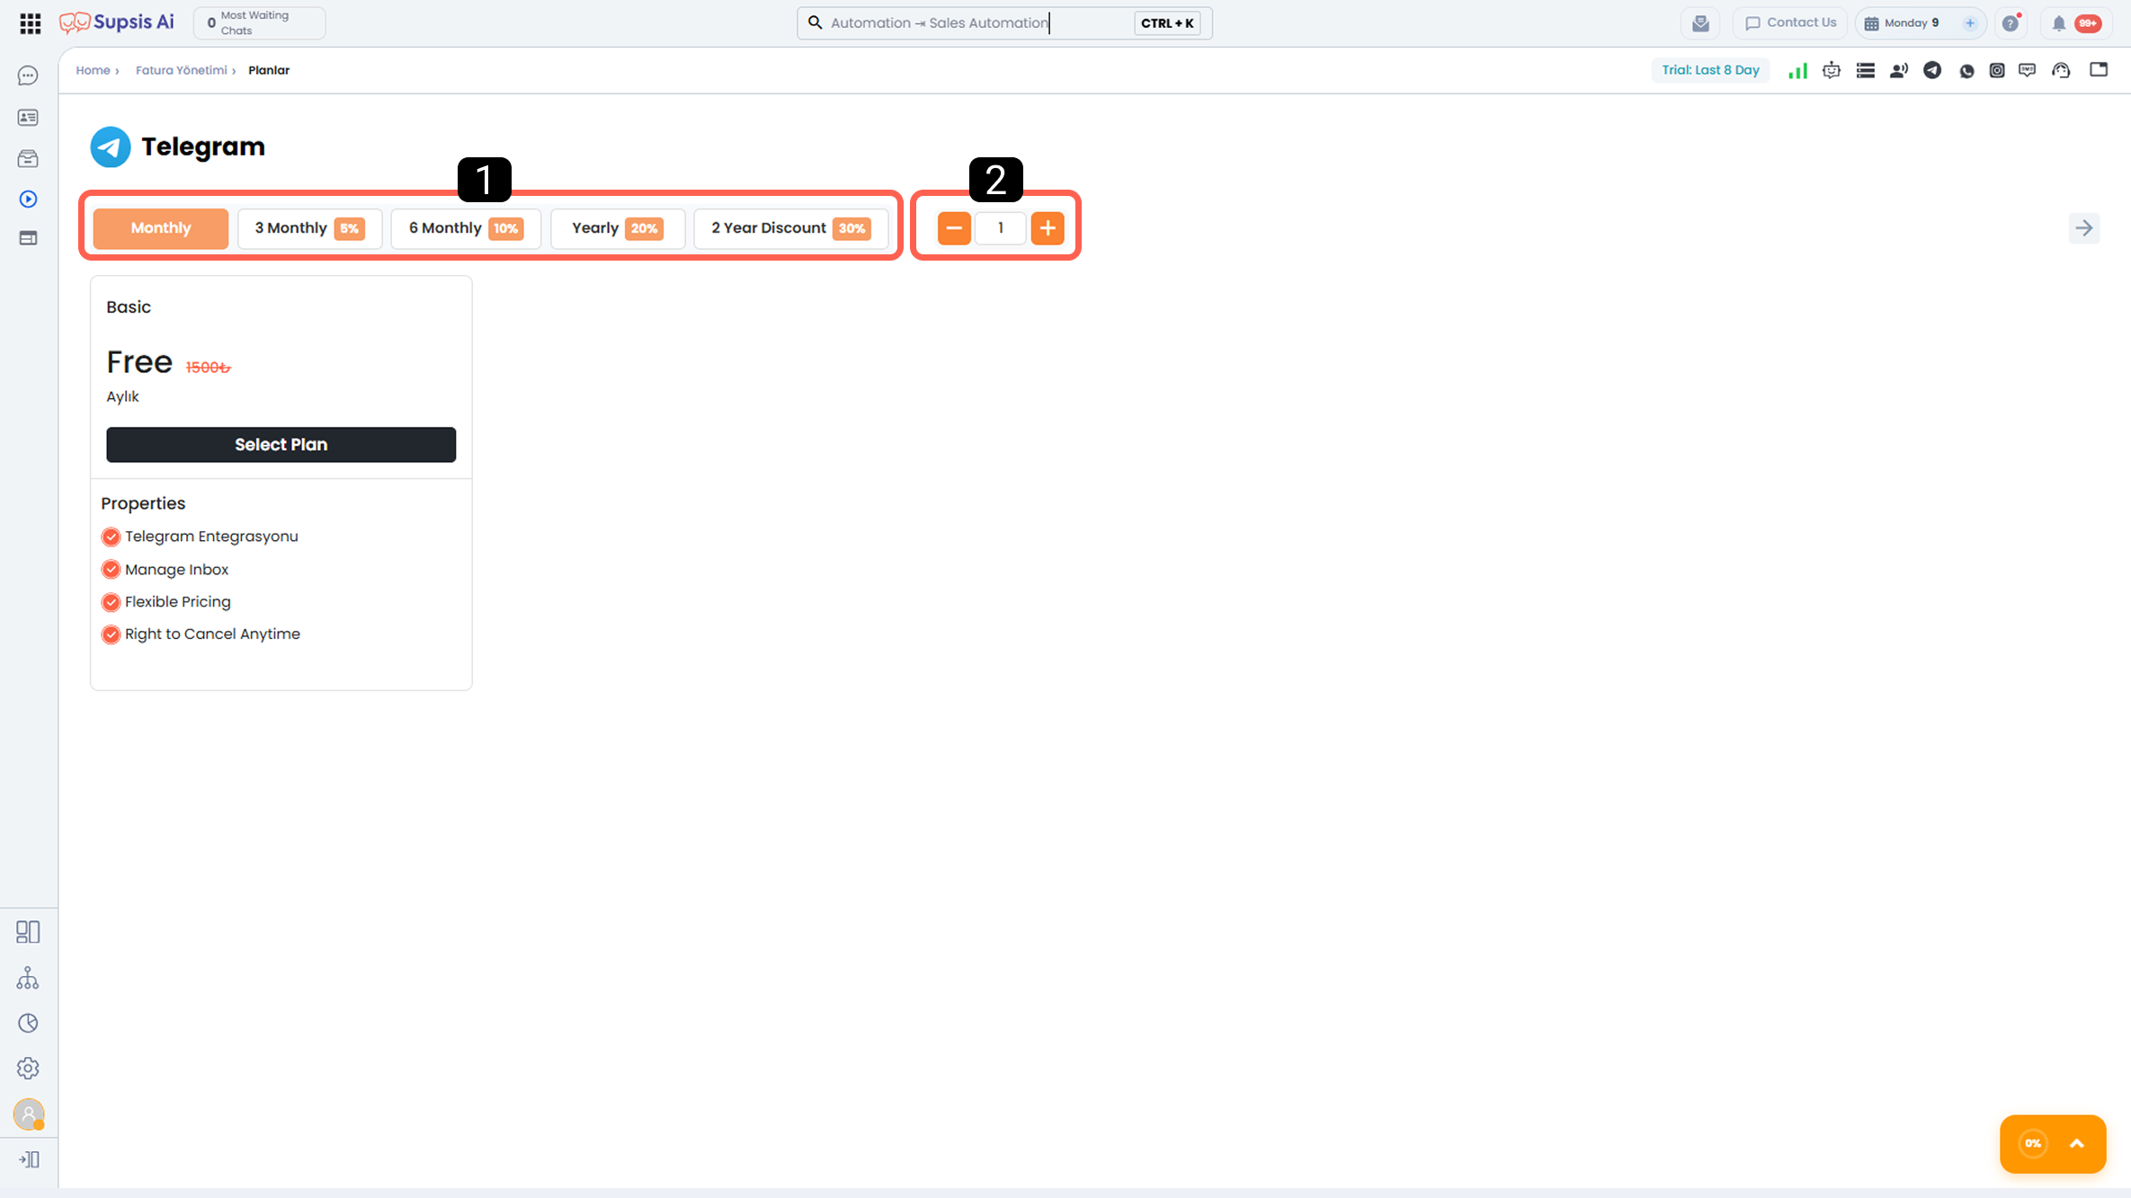Select the 2 Year Discount tab
This screenshot has width=2131, height=1198.
point(791,228)
